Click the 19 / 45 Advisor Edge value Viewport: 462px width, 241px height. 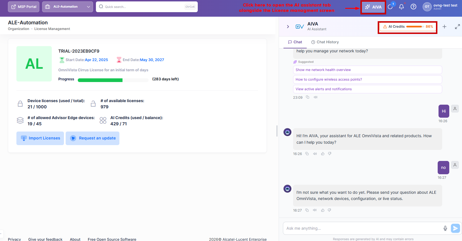coord(35,124)
